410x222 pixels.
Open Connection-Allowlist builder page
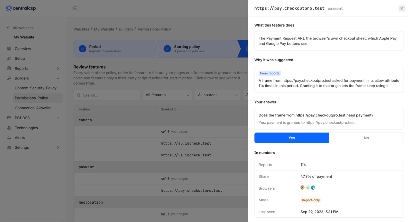pyautogui.click(x=33, y=108)
